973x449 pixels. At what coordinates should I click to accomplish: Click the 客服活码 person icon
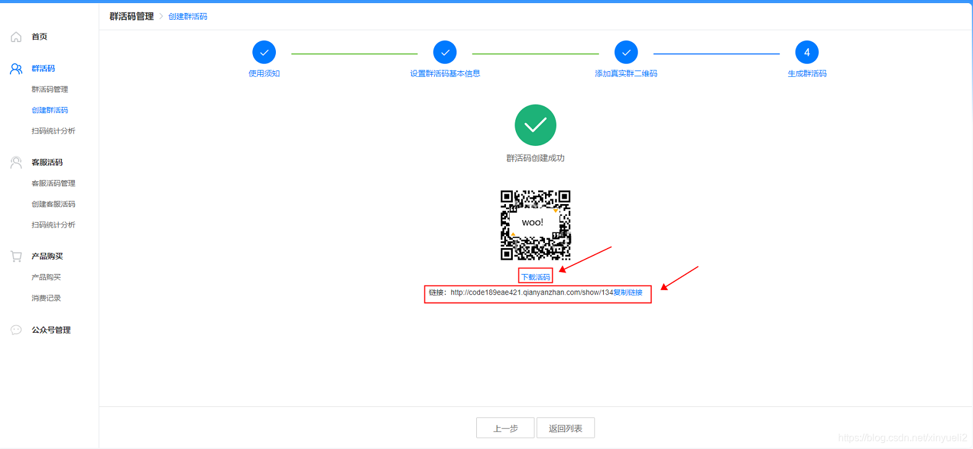pos(16,163)
